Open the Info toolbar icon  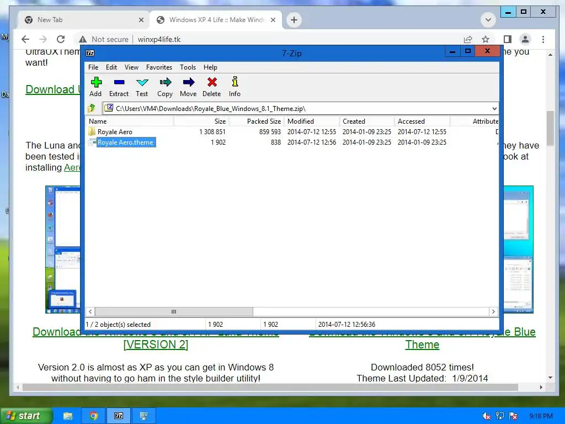tap(234, 87)
